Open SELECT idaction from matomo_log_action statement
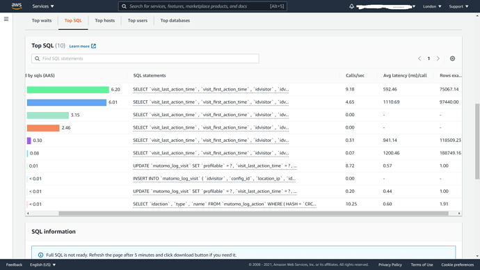This screenshot has width=480, height=270. click(225, 204)
